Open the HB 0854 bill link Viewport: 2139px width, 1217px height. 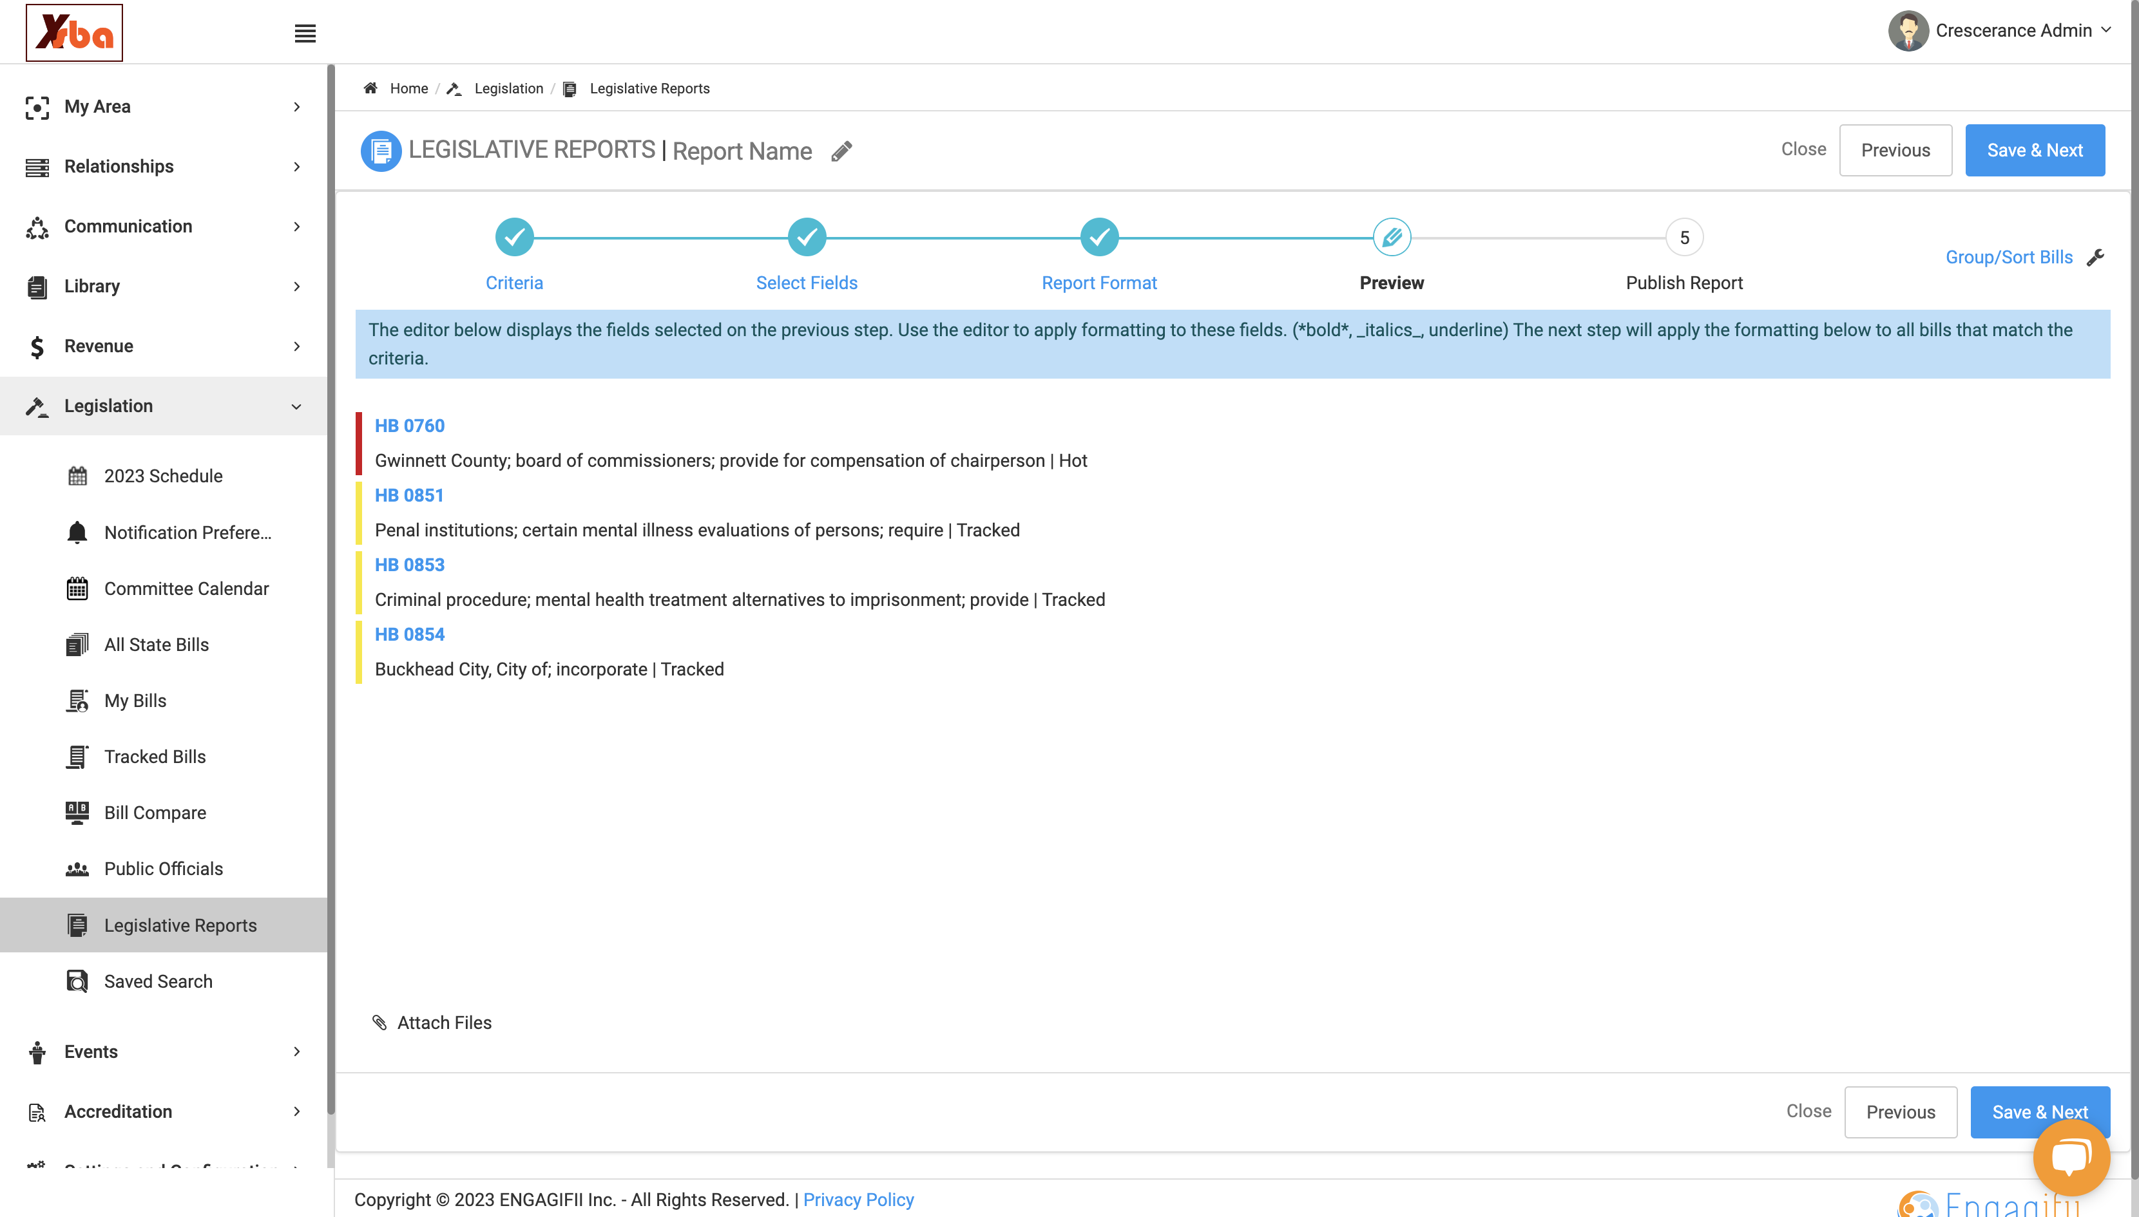click(x=410, y=634)
